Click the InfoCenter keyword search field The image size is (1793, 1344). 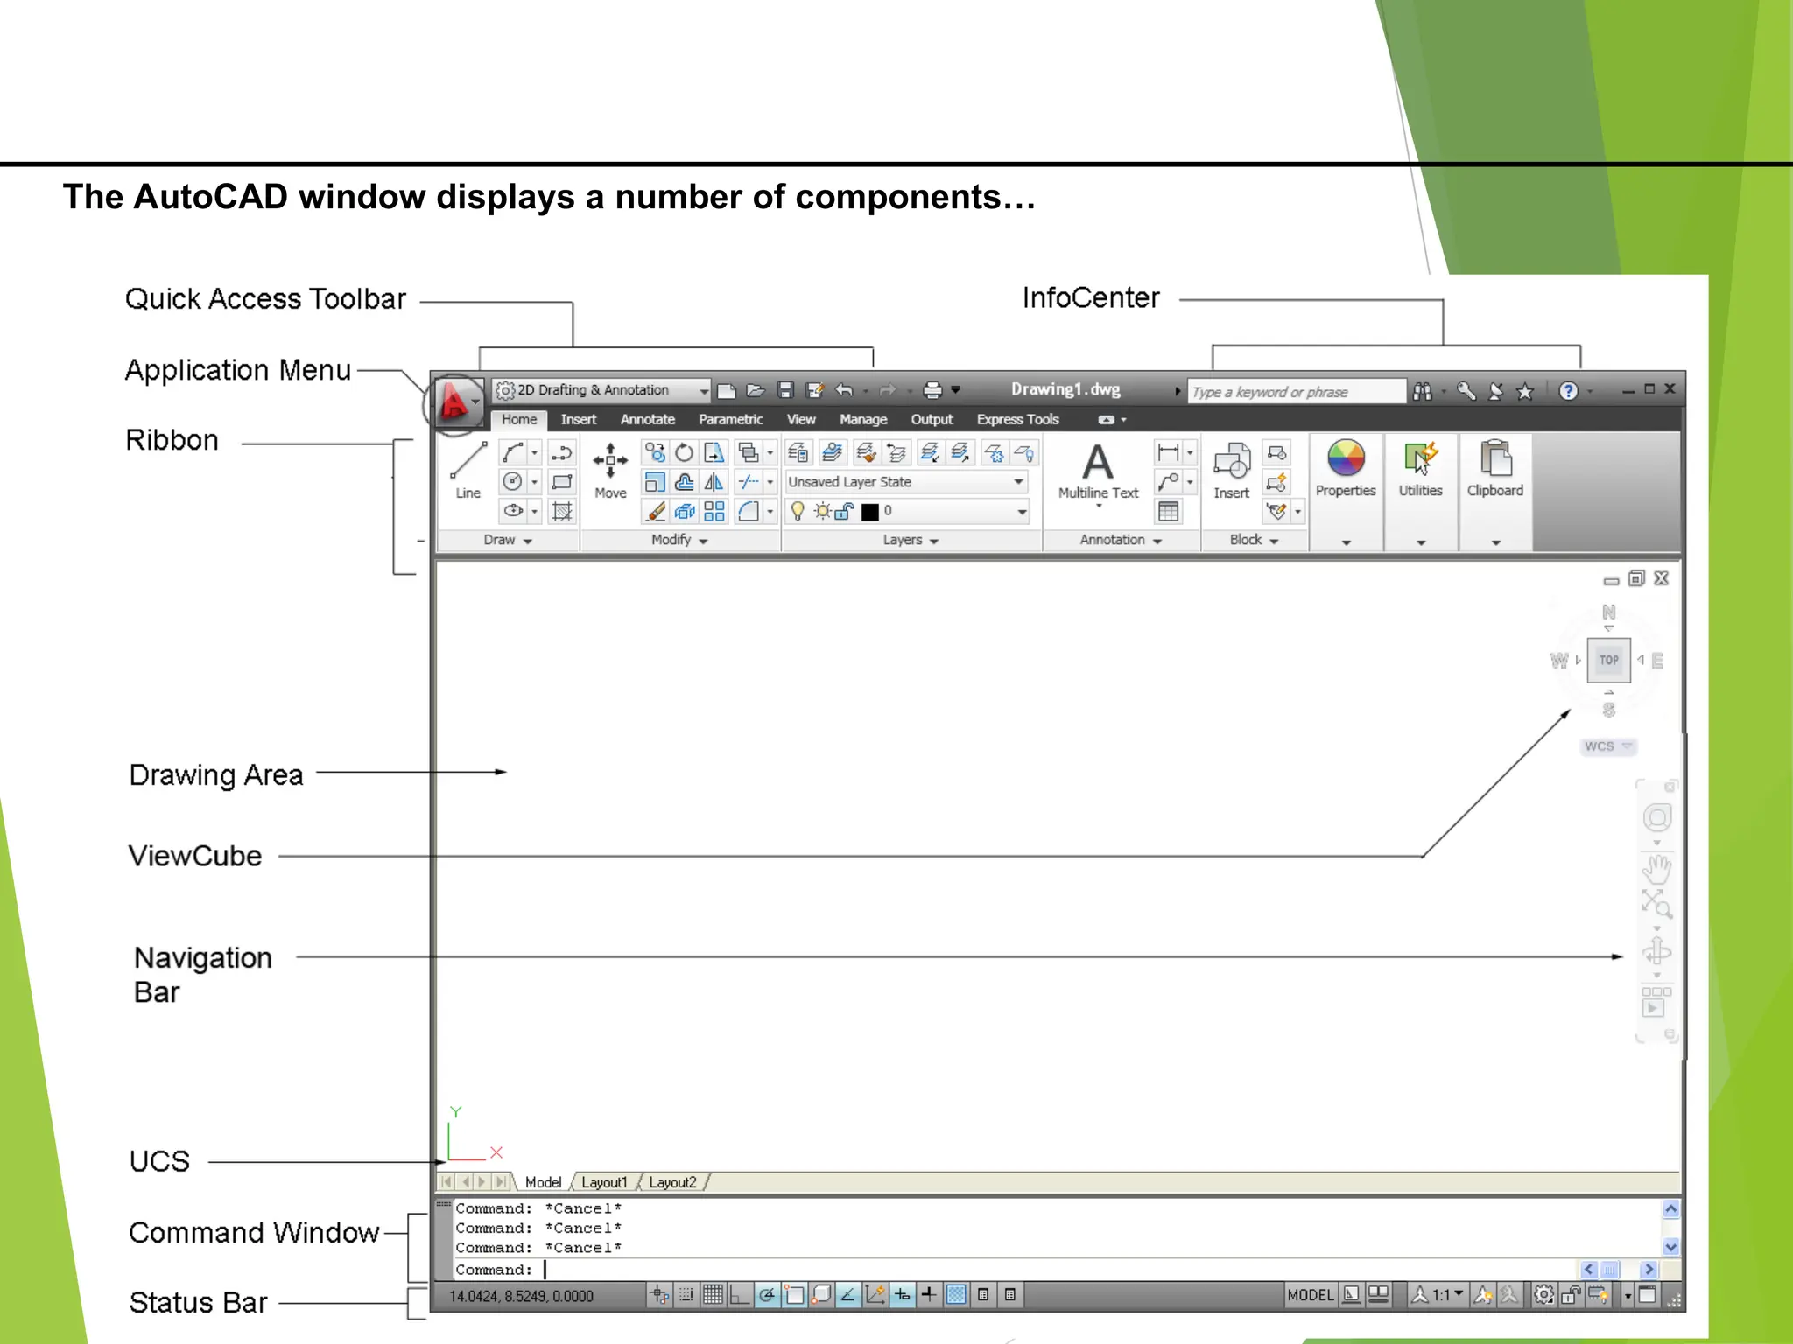pyautogui.click(x=1296, y=391)
